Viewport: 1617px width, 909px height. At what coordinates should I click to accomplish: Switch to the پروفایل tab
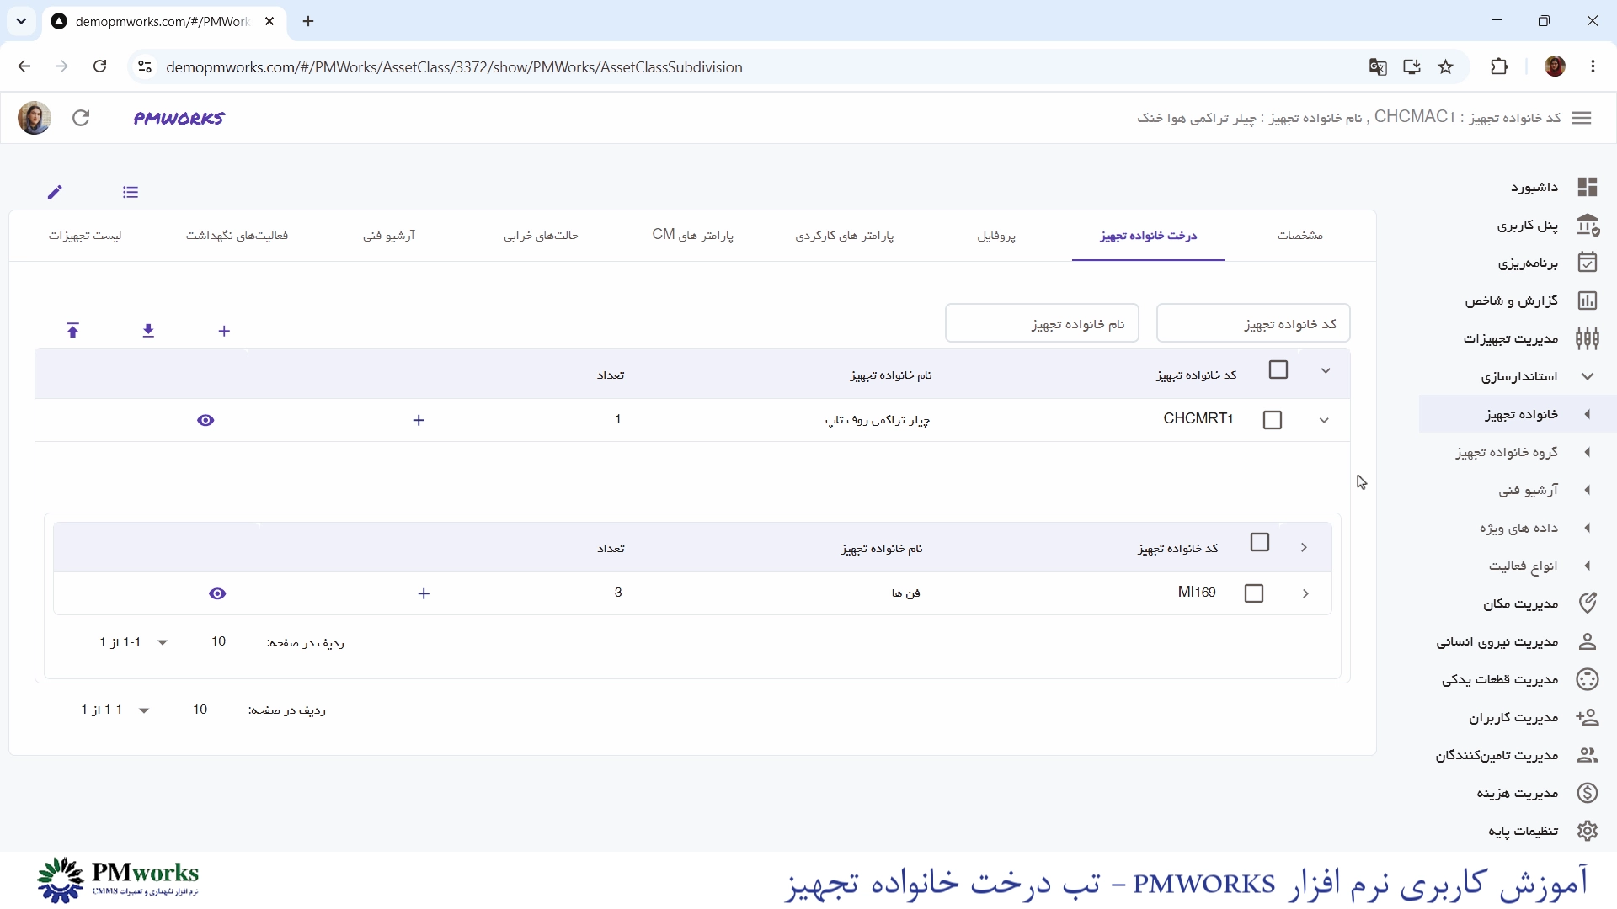996,236
